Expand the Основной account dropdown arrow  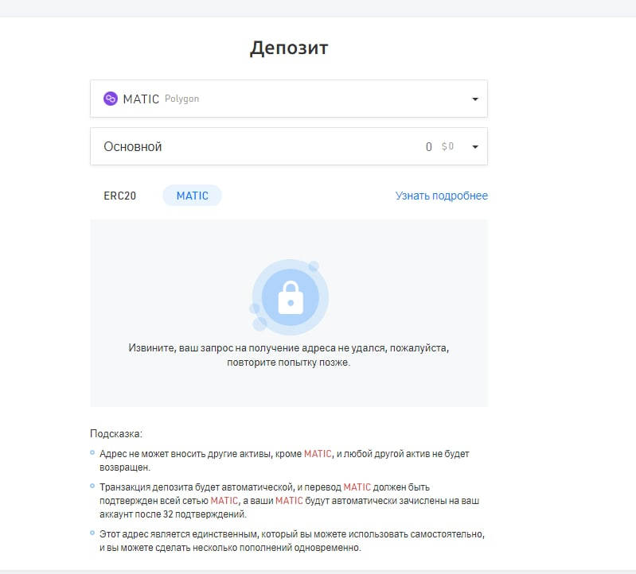tap(474, 147)
